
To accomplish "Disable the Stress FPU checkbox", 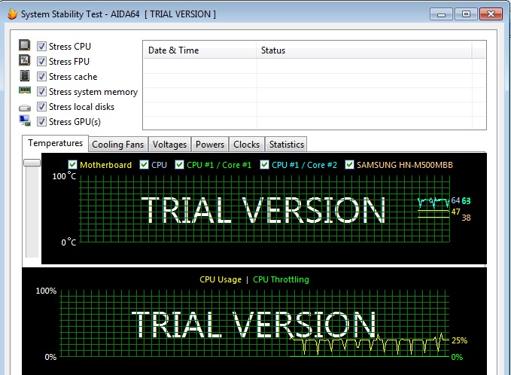I will 41,62.
